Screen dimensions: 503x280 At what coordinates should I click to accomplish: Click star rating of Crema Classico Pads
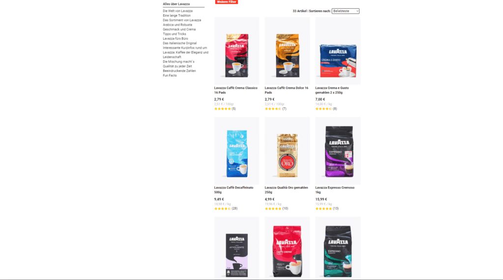click(223, 109)
